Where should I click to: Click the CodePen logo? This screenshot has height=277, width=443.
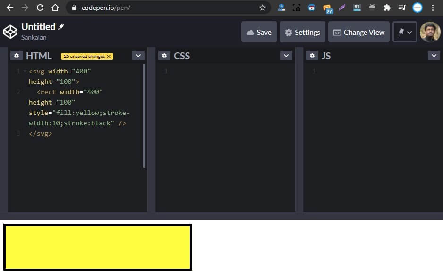coord(10,32)
